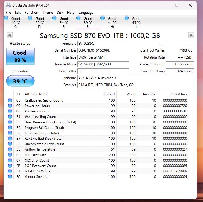Open the Language menu
The image size is (203, 202).
point(86,13)
